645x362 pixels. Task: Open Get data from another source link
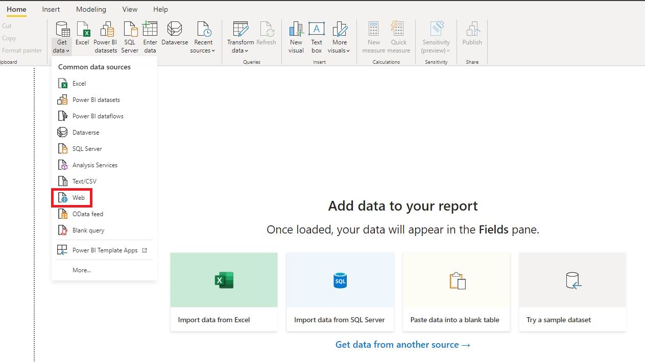(402, 345)
